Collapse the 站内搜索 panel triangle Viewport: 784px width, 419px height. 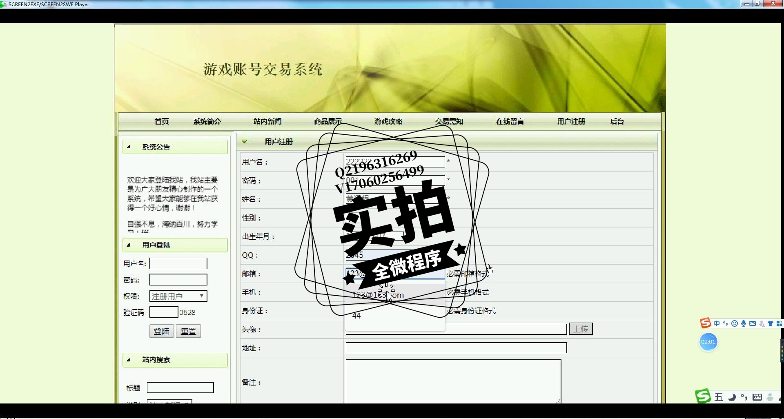pos(129,360)
